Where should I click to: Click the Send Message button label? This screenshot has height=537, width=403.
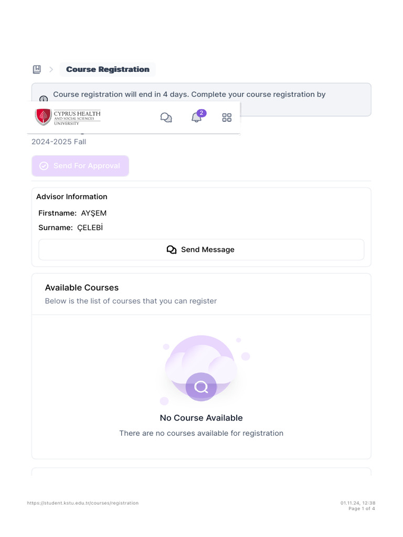tap(208, 250)
